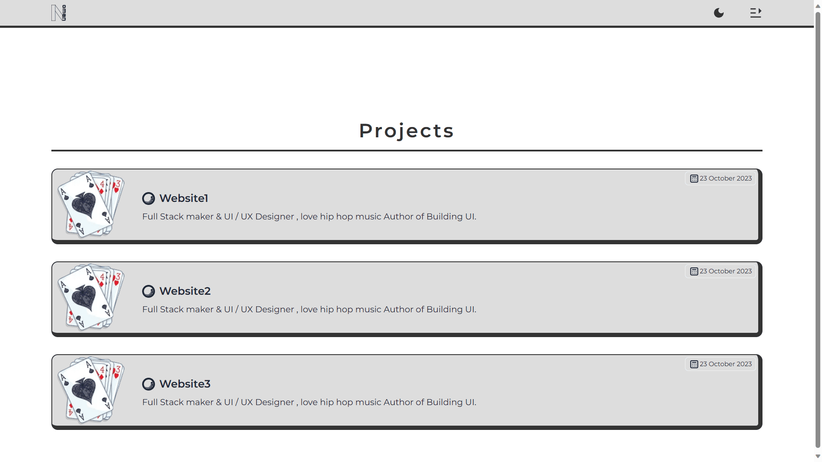This screenshot has width=822, height=462.
Task: Toggle dark mode switch in header
Action: pos(719,12)
